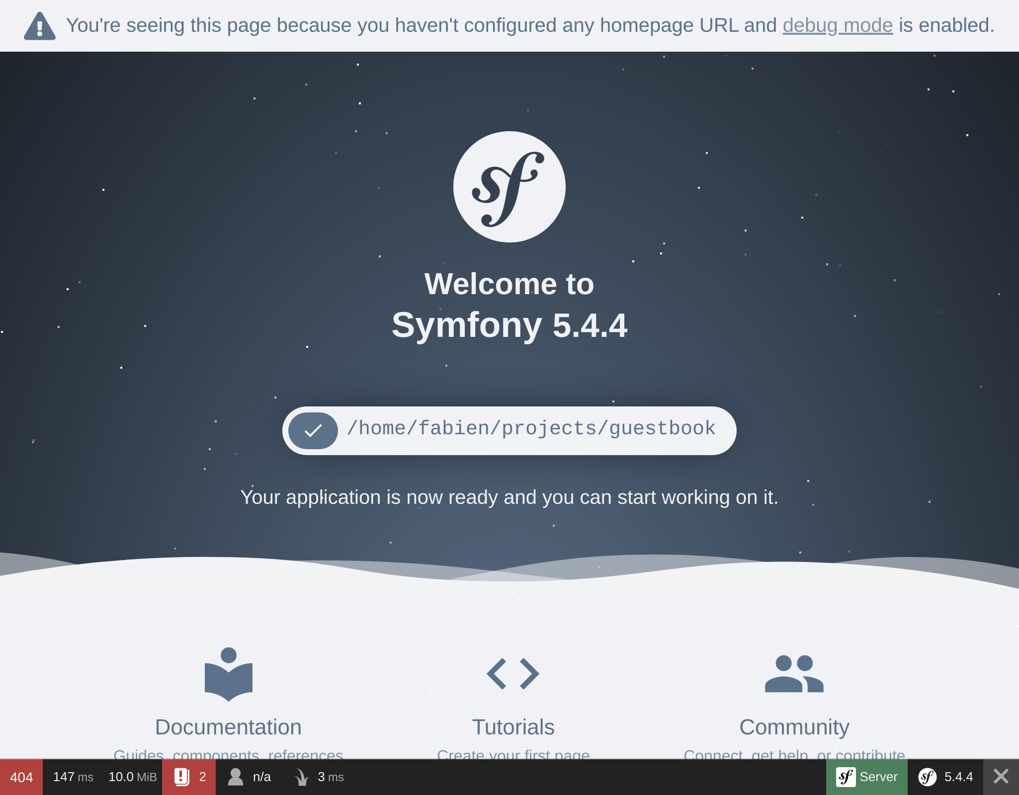Open the Tutorials page

pos(513,727)
